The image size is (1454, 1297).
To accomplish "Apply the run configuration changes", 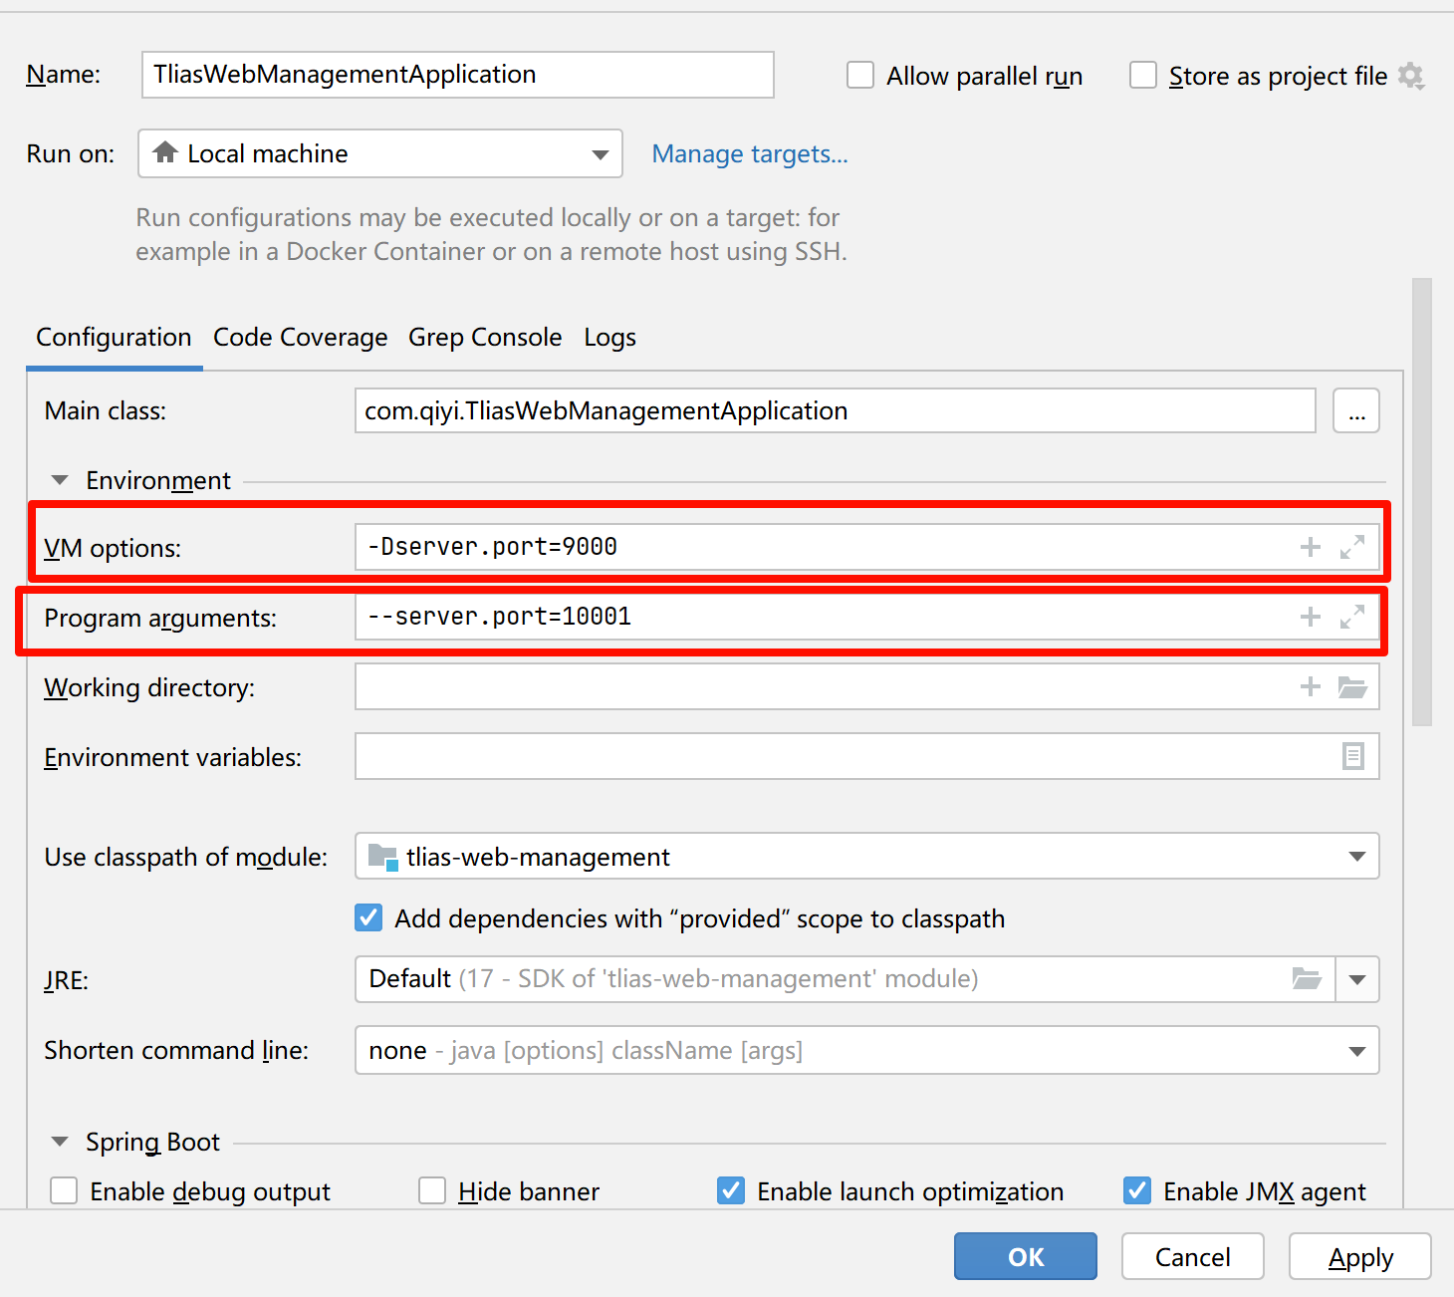I will 1359,1256.
